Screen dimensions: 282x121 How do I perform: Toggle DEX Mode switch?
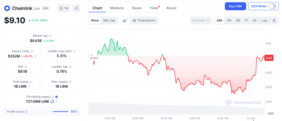272,6
